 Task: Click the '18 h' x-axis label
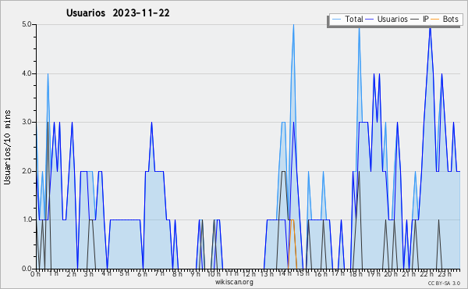coord(356,274)
